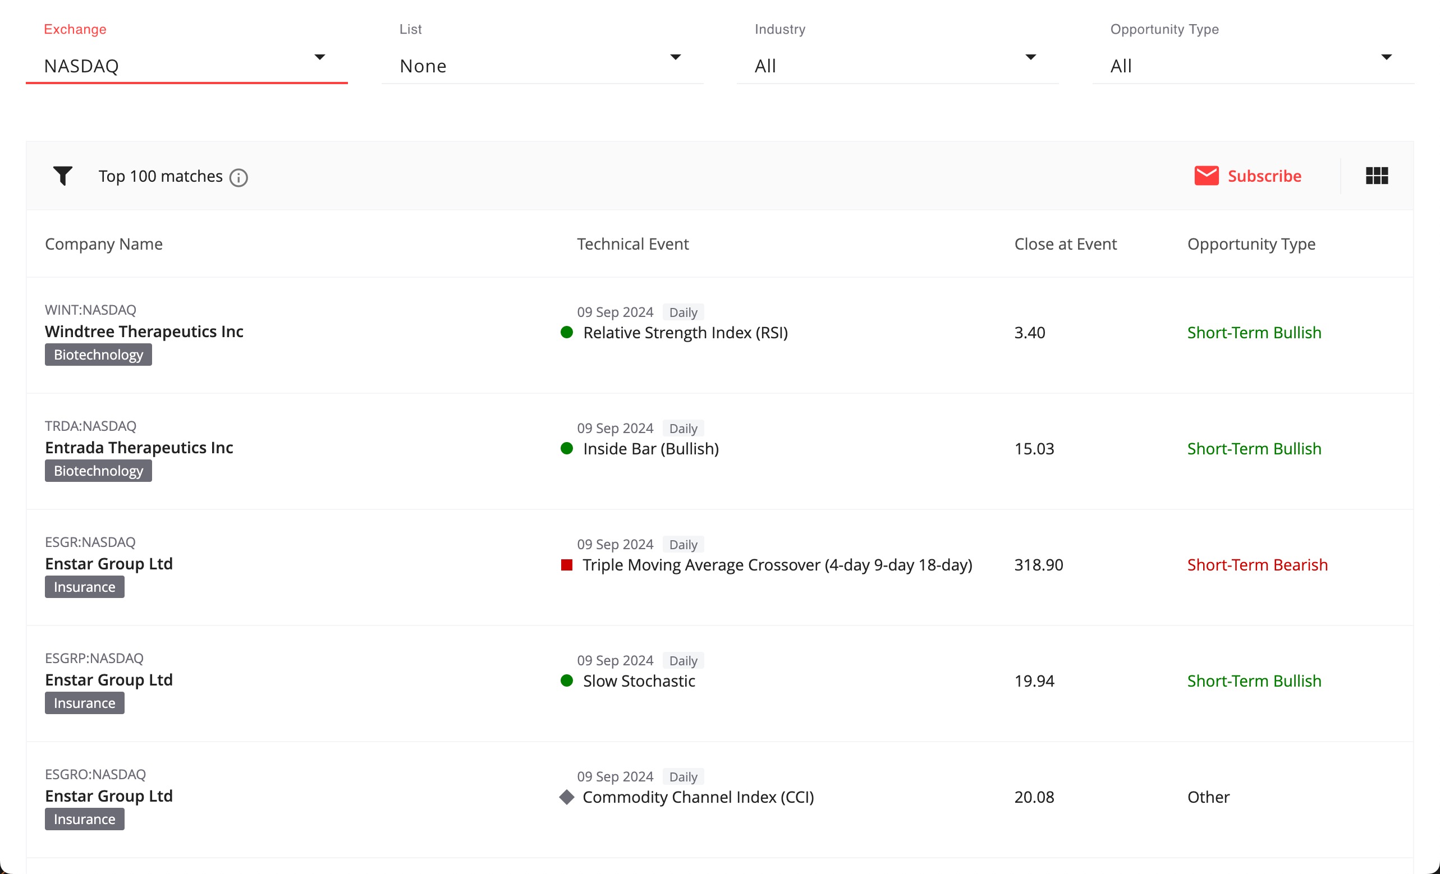Sort by Technical Event column header
Image resolution: width=1440 pixels, height=874 pixels.
click(633, 244)
